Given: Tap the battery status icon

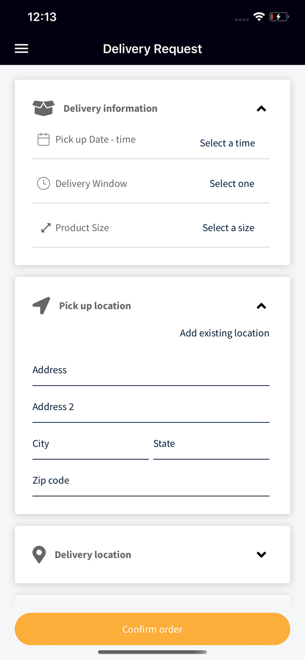Looking at the screenshot, I should pyautogui.click(x=279, y=17).
